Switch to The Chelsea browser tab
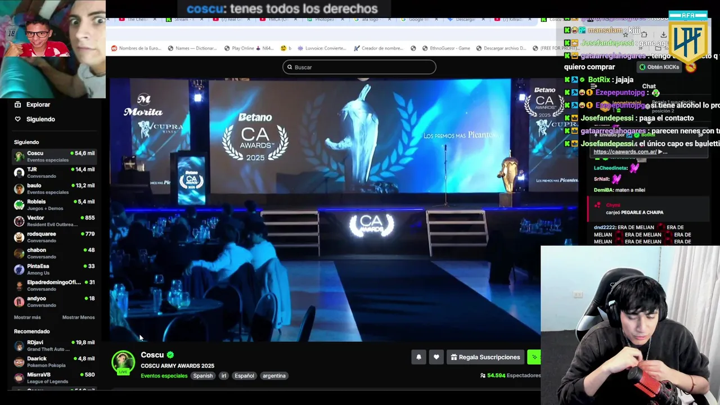 click(x=136, y=20)
